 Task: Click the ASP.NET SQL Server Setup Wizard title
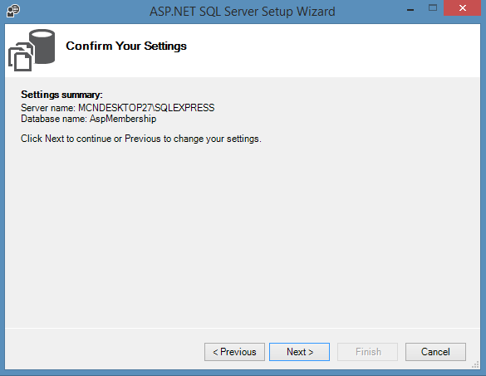coord(243,12)
